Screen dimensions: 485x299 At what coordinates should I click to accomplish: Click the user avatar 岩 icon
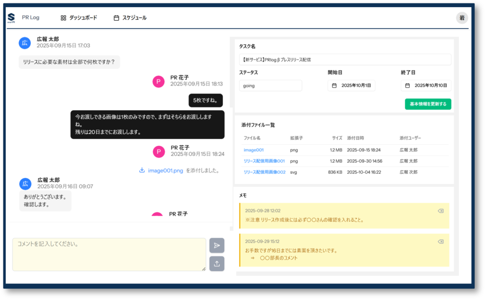click(462, 18)
